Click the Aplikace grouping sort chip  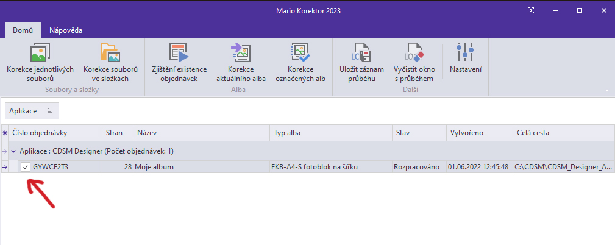[32, 111]
